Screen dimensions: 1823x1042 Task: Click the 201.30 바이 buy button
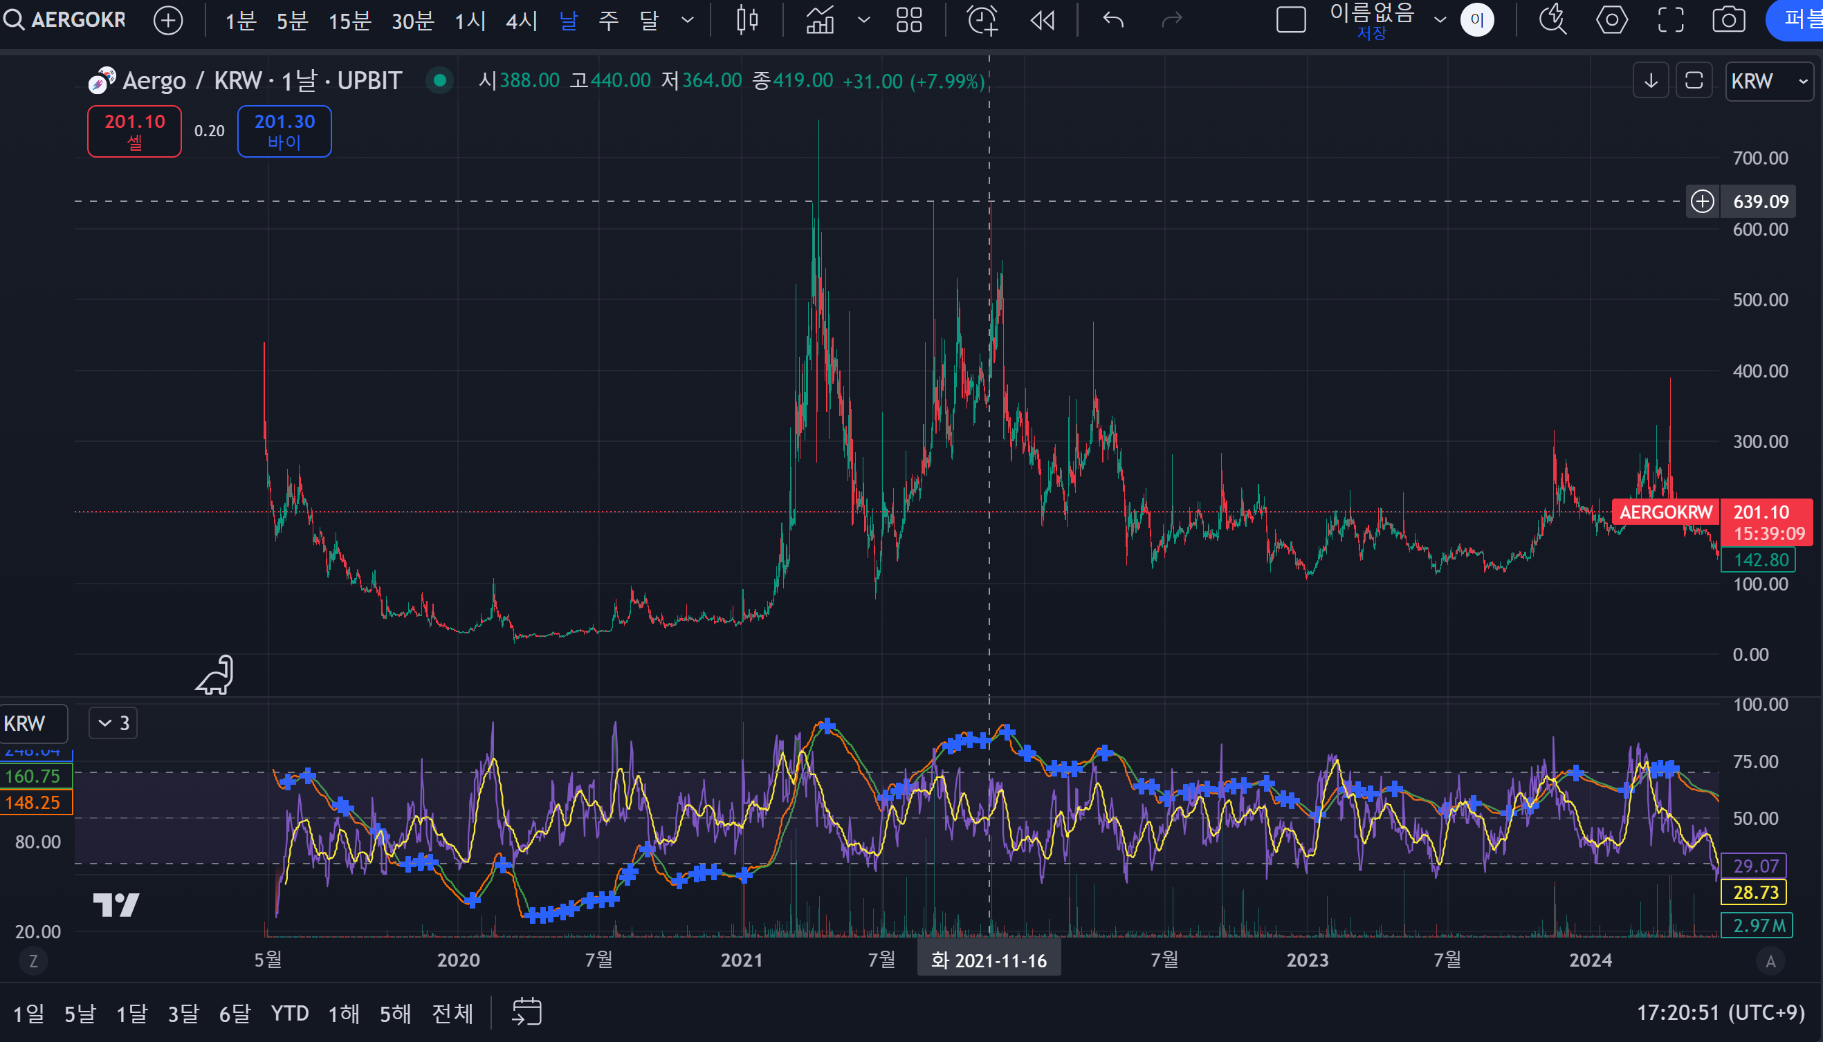284,131
